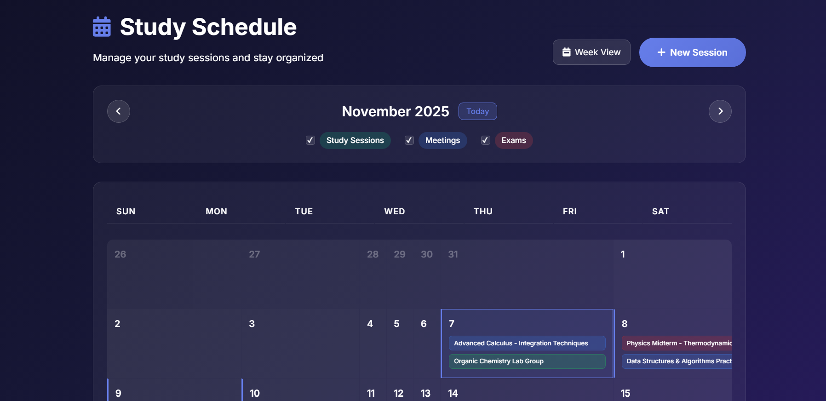Uncheck the Study Sessions filter checkbox
This screenshot has width=826, height=401.
tap(310, 140)
